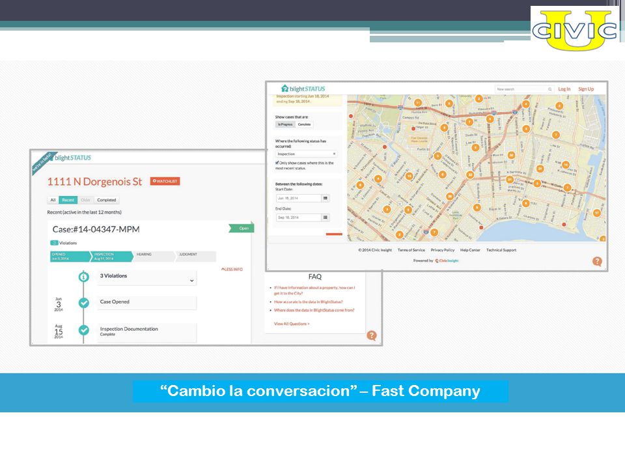The height and width of the screenshot is (469, 625).
Task: Open FAQ "Where does the data in BlightStatus come from?"
Action: 314,310
